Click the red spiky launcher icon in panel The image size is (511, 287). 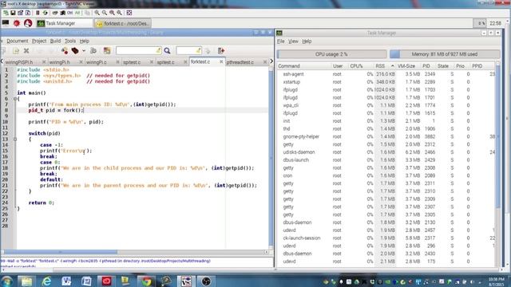(17, 23)
